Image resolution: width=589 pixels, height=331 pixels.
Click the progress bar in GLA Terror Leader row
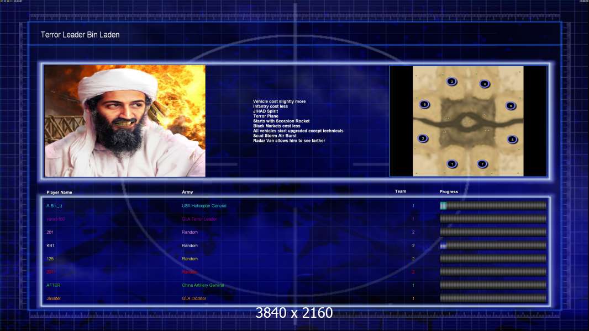[493, 219]
